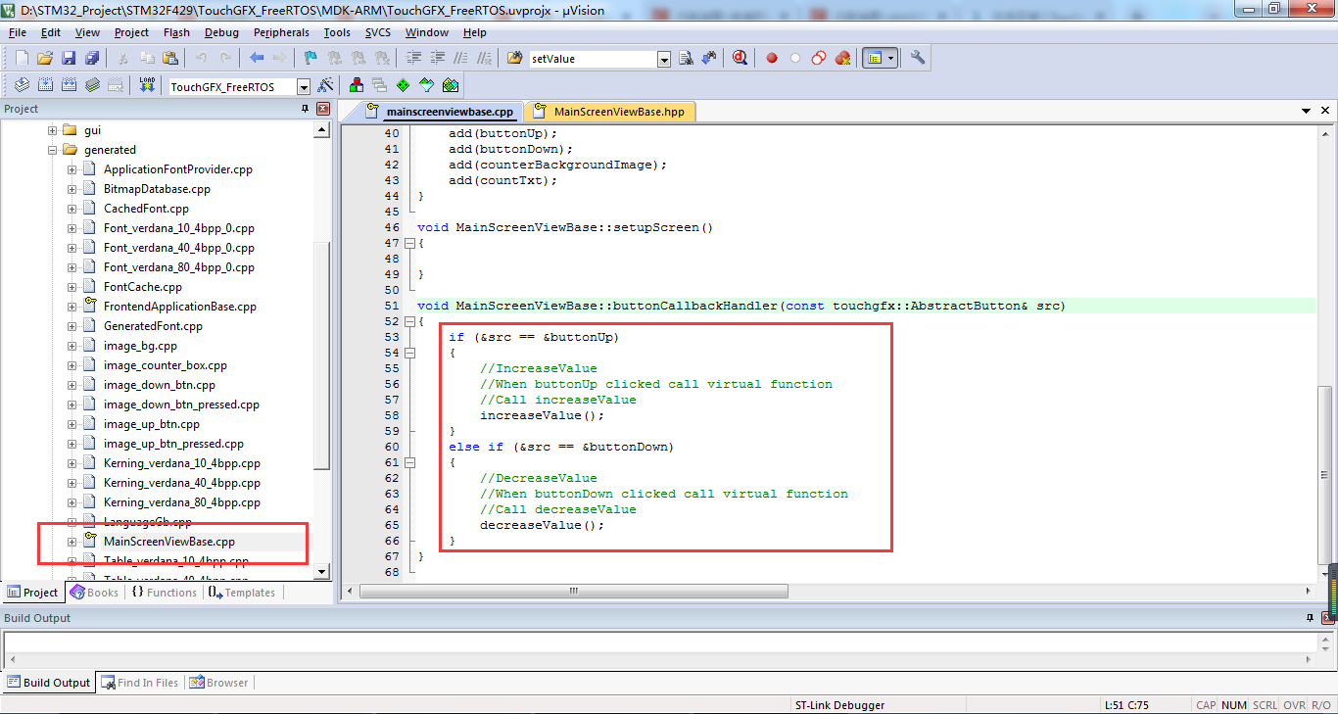
Task: Click into the setValue search input field
Action: point(592,59)
